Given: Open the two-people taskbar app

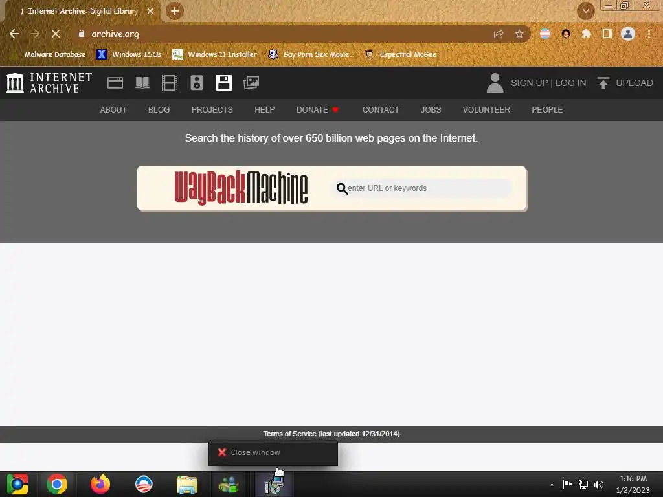Looking at the screenshot, I should pyautogui.click(x=229, y=484).
